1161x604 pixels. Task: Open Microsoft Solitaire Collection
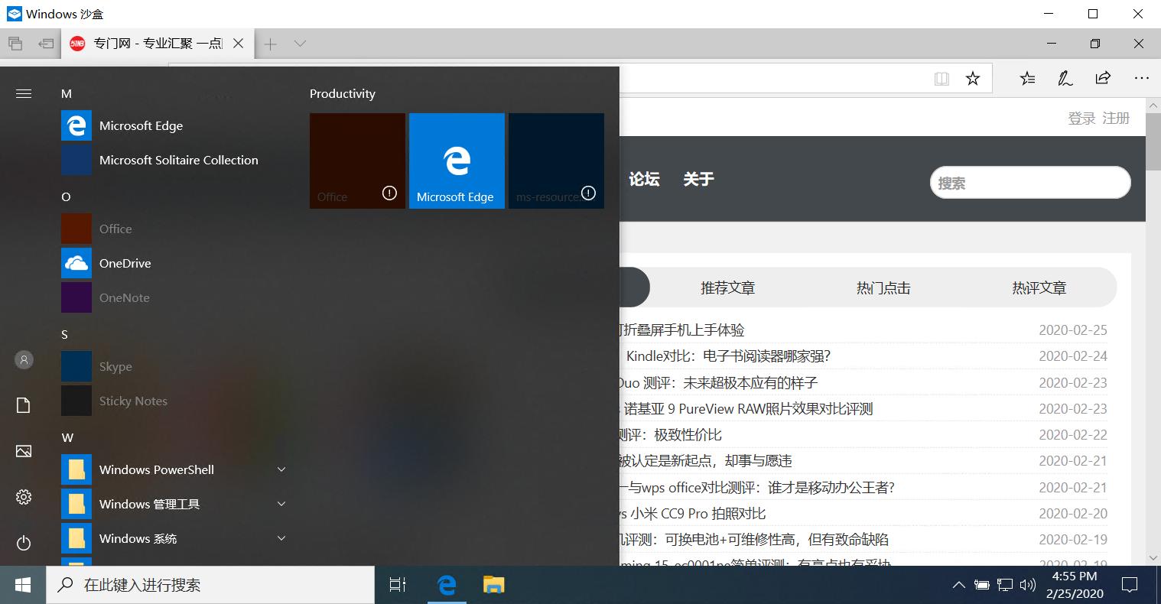click(x=178, y=160)
